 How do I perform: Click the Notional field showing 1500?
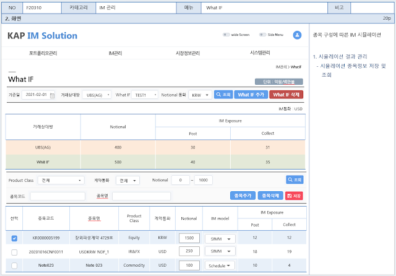(x=189, y=238)
